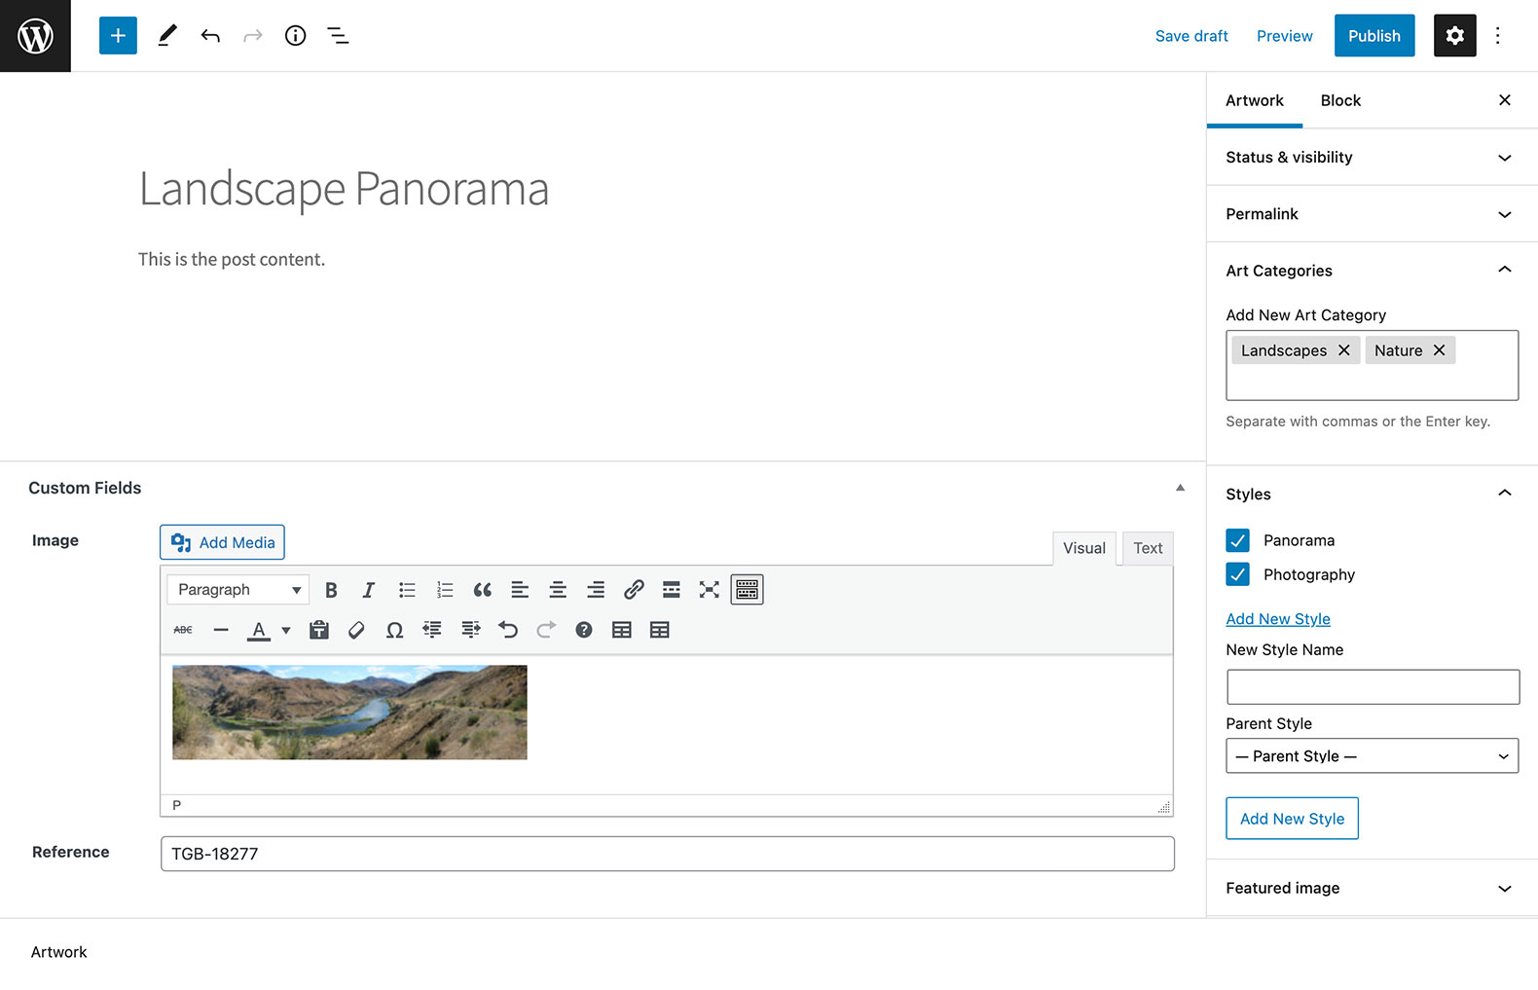Uncheck the Panorama style checkbox
The height and width of the screenshot is (990, 1538).
1237,540
